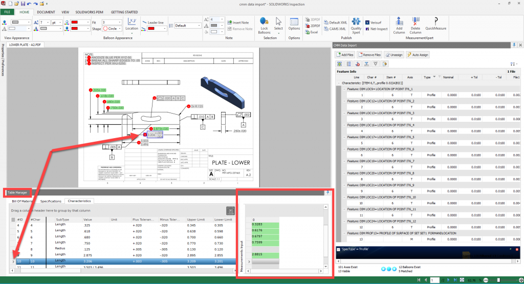Screen dimensions: 524x284
Task: Undo the last action
Action: [29, 4]
